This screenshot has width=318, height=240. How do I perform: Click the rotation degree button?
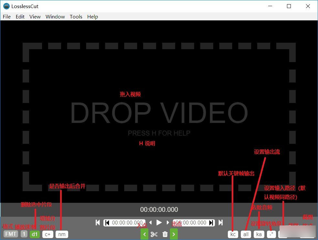271,234
